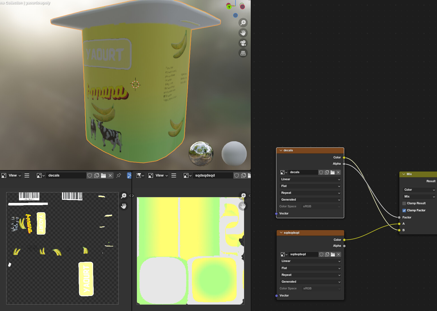437x311 pixels.
Task: Open the hamburger menu next to View
Action: [27, 175]
